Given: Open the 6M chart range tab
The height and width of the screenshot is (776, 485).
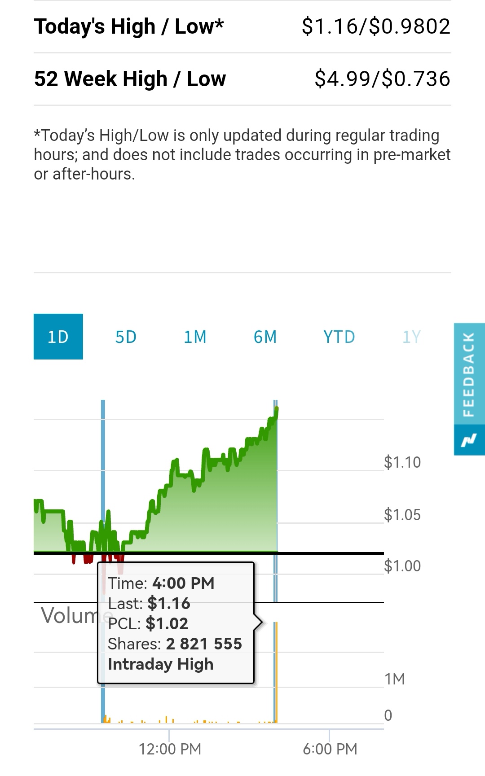Looking at the screenshot, I should pyautogui.click(x=265, y=337).
